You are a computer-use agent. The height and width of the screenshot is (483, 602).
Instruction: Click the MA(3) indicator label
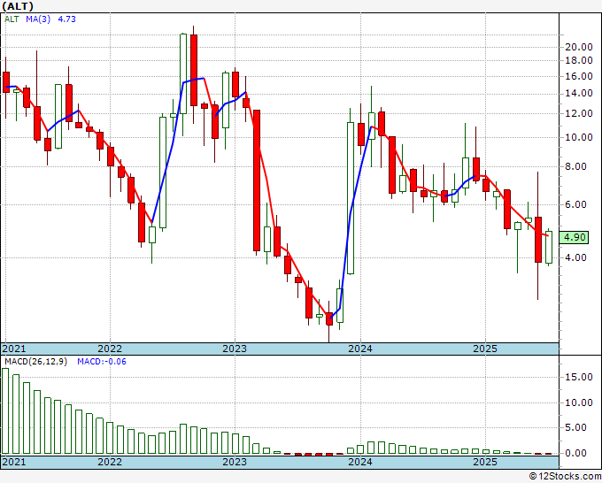pyautogui.click(x=38, y=19)
